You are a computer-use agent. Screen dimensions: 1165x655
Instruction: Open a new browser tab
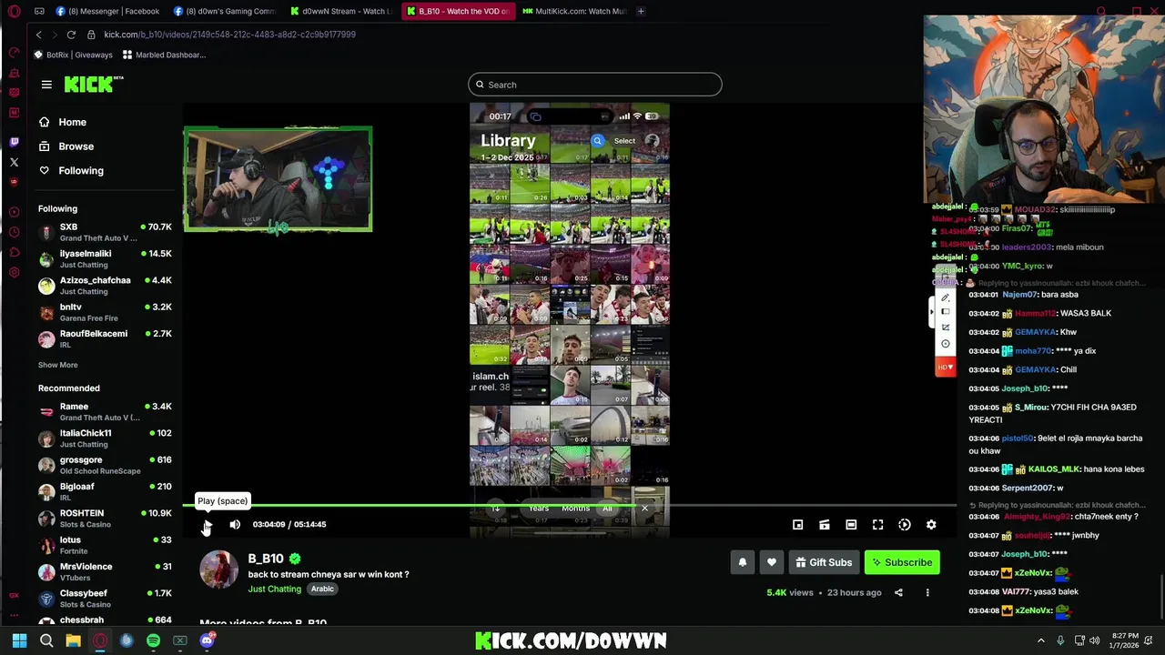[641, 11]
